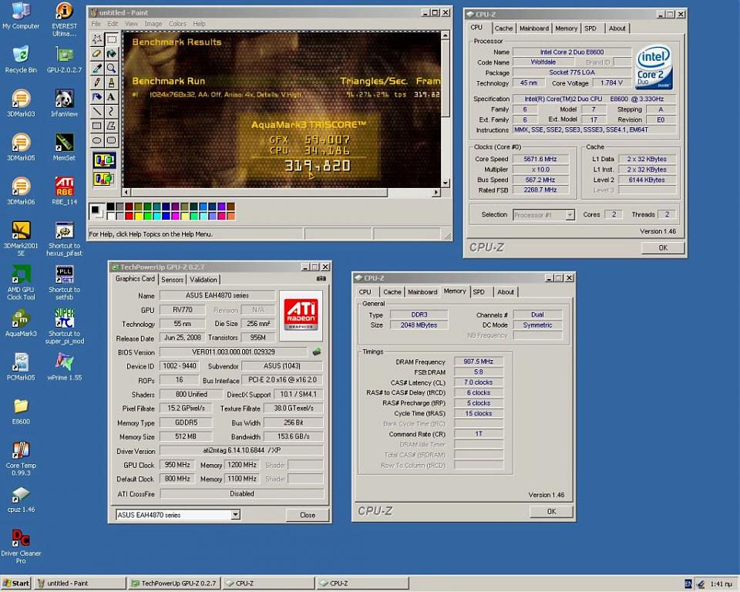Select the Pick Color eyedropper tool
Image resolution: width=740 pixels, height=592 pixels.
coord(97,69)
